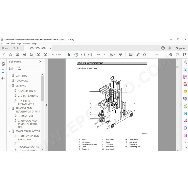Open the View menu
This screenshot has width=188, height=188.
(13, 44)
